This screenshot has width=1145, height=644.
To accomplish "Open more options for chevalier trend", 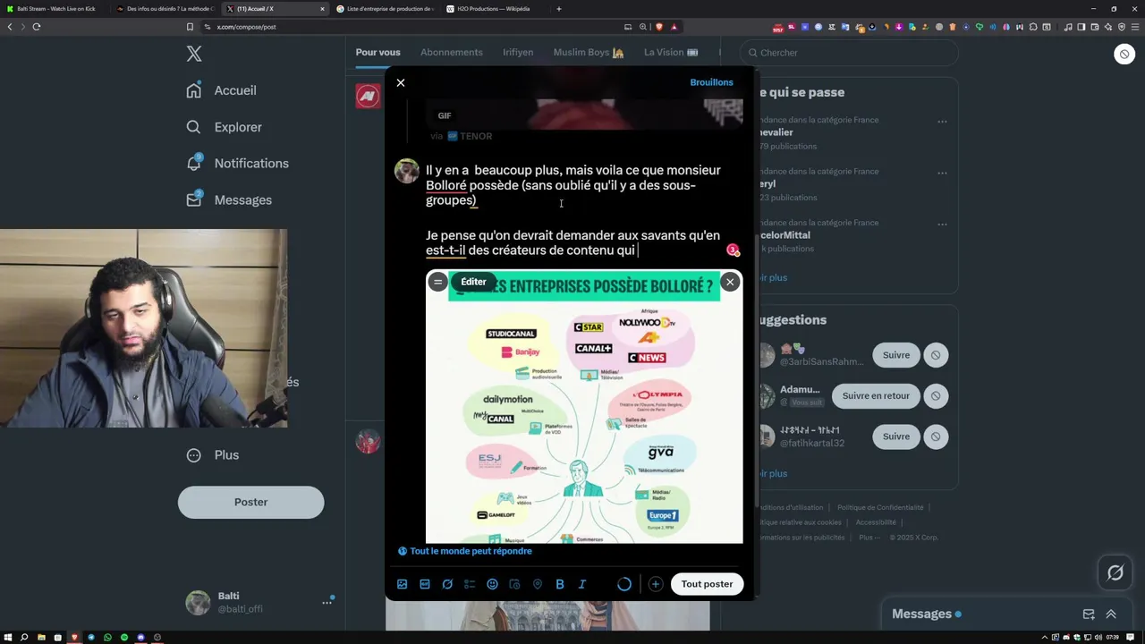I will (942, 122).
